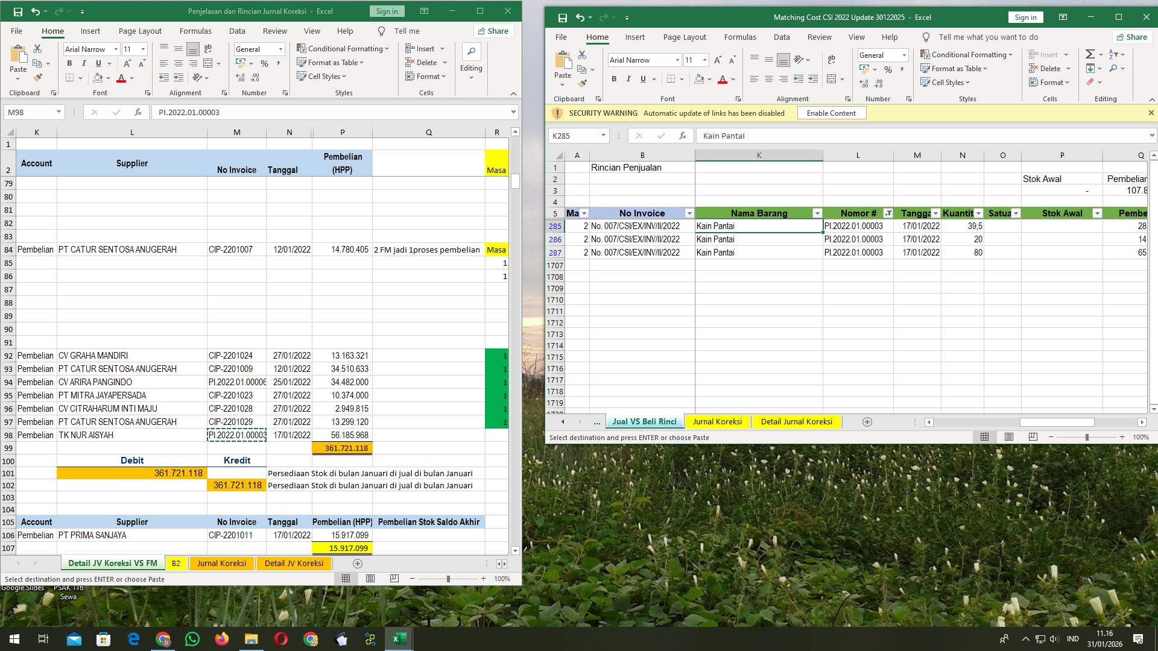Switch to the Jurnal Koreksi sheet tab
Image resolution: width=1158 pixels, height=651 pixels.
click(221, 563)
